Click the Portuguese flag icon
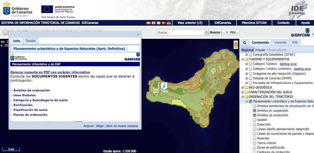Image resolution: width=314 pixels, height=153 pixels. [164, 23]
